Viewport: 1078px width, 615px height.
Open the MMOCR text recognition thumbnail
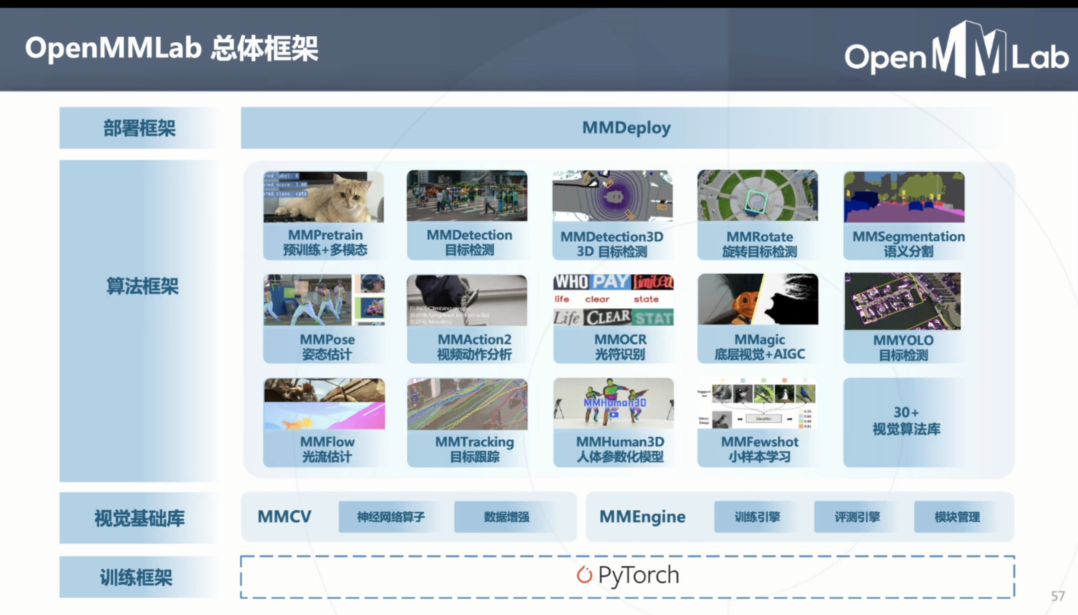click(613, 300)
